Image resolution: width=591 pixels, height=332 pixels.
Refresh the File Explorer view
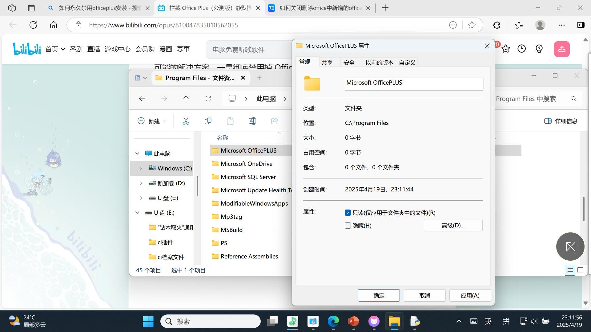tap(208, 98)
